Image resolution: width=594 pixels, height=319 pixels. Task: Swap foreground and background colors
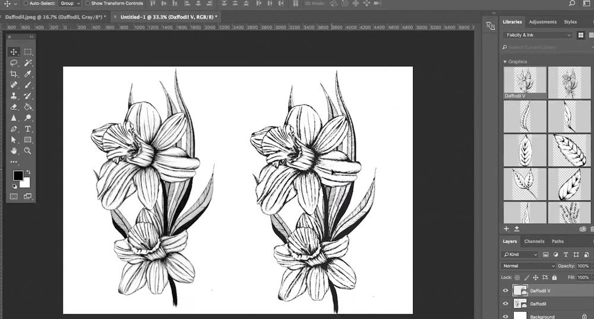pyautogui.click(x=29, y=172)
